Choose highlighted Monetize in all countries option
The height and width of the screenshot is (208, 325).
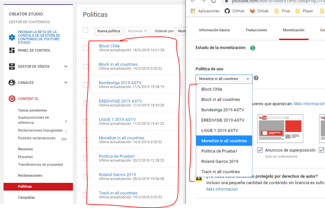coord(224,141)
